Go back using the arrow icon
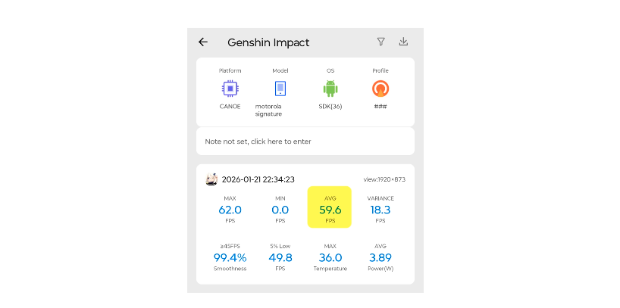 pyautogui.click(x=203, y=42)
